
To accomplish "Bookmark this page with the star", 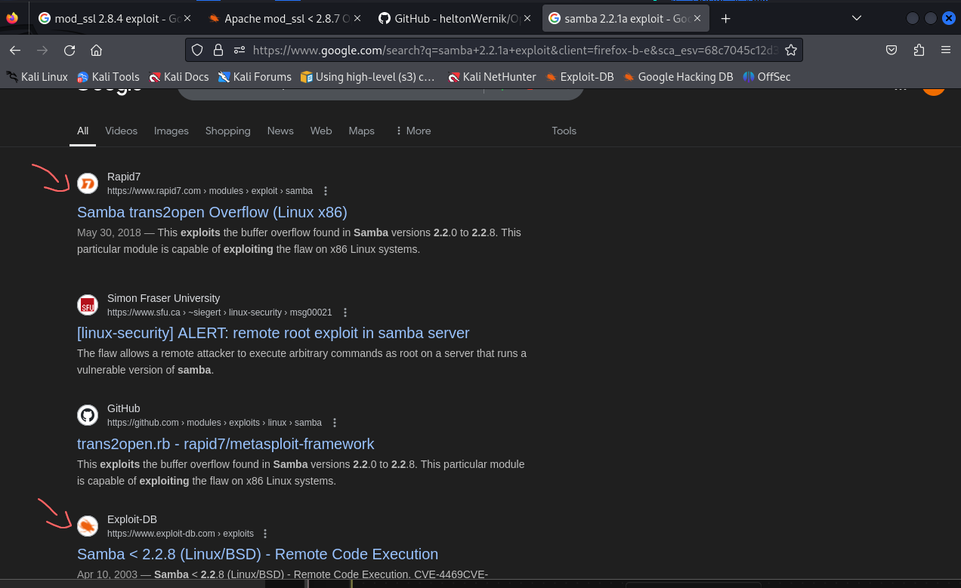I will 791,50.
